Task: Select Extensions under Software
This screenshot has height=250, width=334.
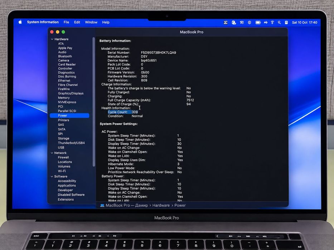Action: click(x=66, y=199)
